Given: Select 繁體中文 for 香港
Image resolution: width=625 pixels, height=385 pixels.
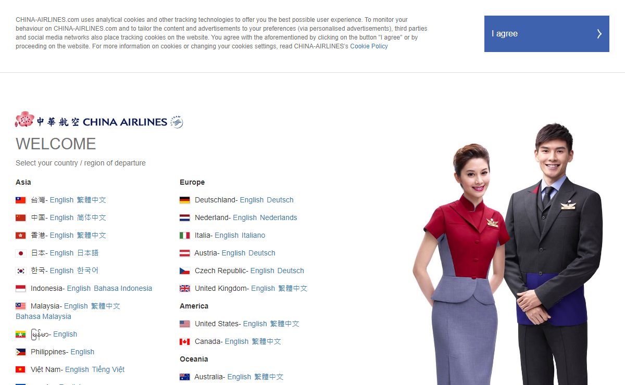Looking at the screenshot, I should pyautogui.click(x=92, y=235).
